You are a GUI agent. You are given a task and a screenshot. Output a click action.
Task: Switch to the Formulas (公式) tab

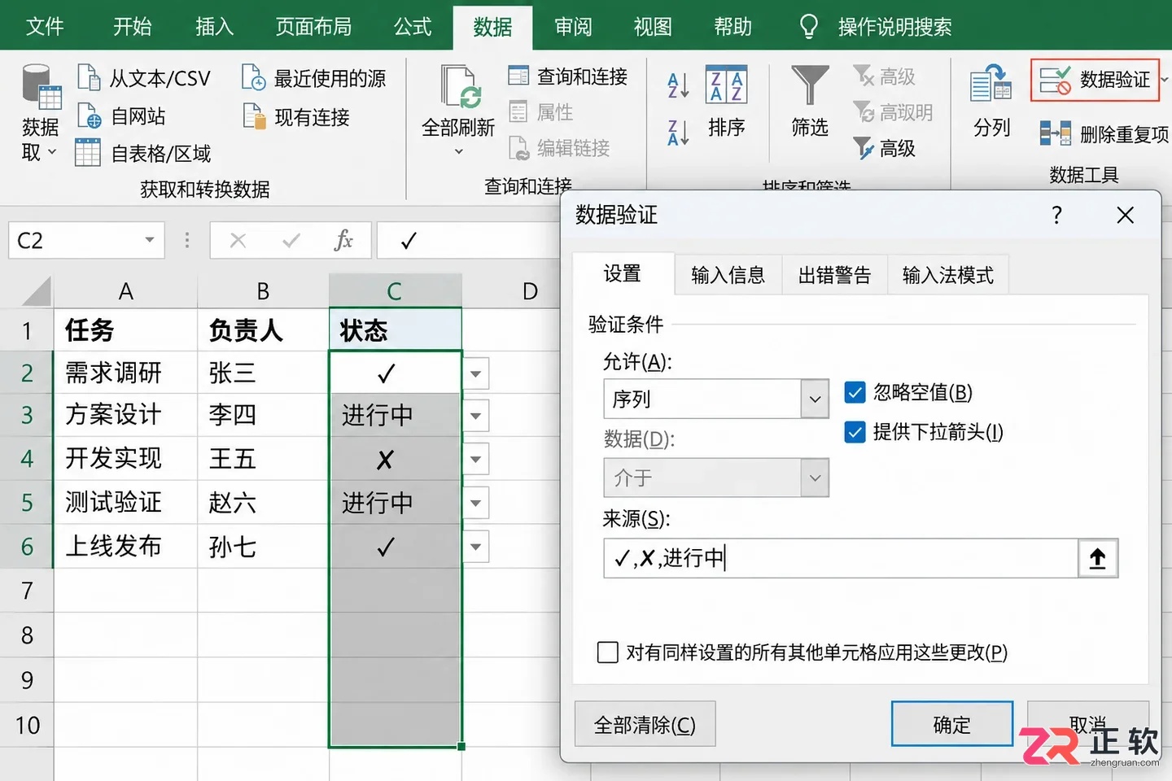[413, 27]
